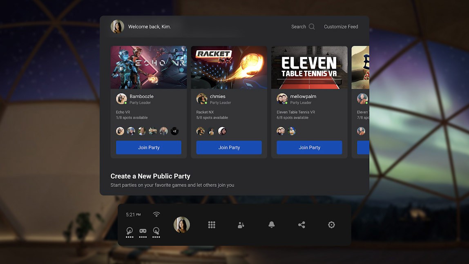Open the People icon in dock
Viewport: 469px width, 264px height.
pos(241,225)
